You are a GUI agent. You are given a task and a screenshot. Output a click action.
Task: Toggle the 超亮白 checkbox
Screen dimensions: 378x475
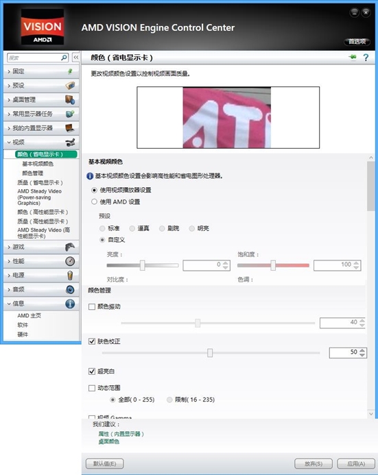coord(92,372)
